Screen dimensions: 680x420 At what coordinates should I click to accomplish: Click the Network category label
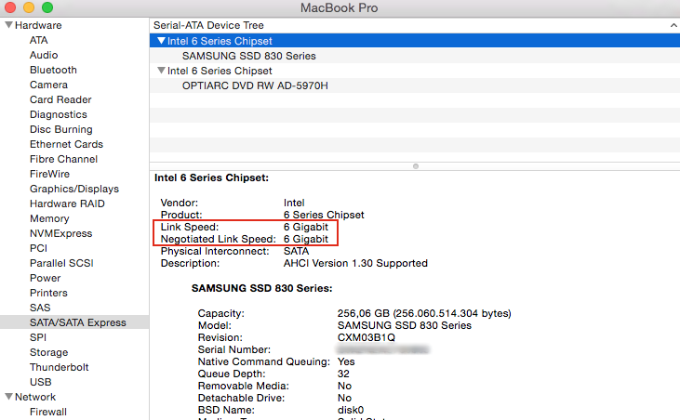tap(35, 397)
